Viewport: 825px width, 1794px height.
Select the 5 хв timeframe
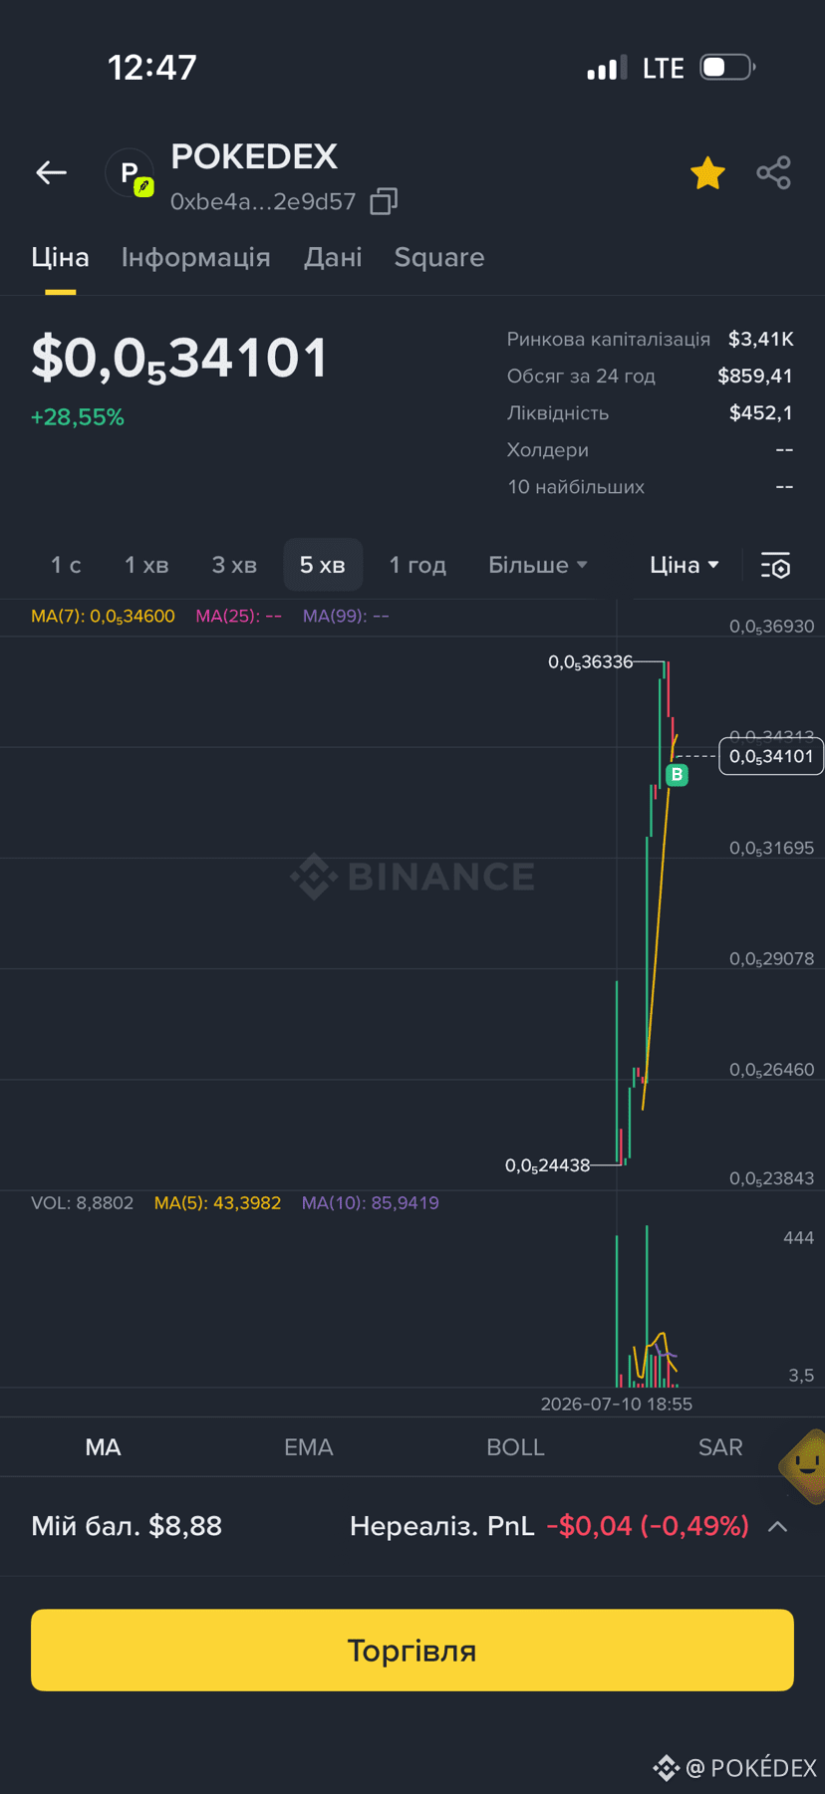pos(323,565)
